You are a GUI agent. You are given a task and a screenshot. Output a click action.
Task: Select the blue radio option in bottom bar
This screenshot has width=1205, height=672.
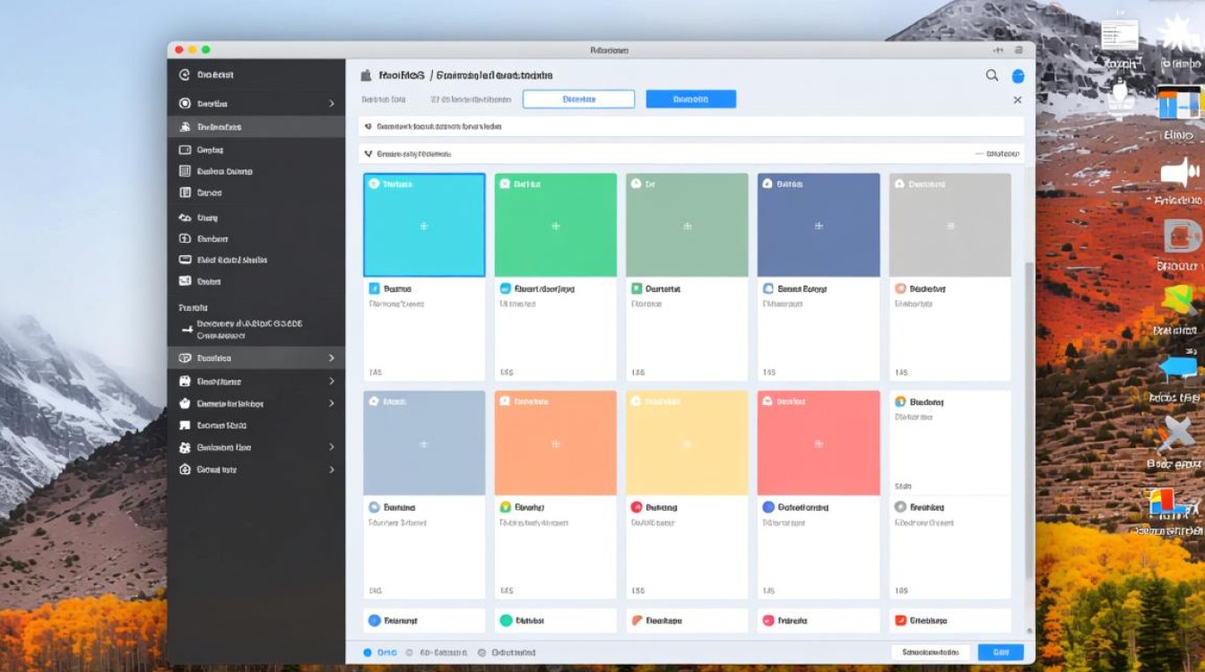(x=368, y=653)
